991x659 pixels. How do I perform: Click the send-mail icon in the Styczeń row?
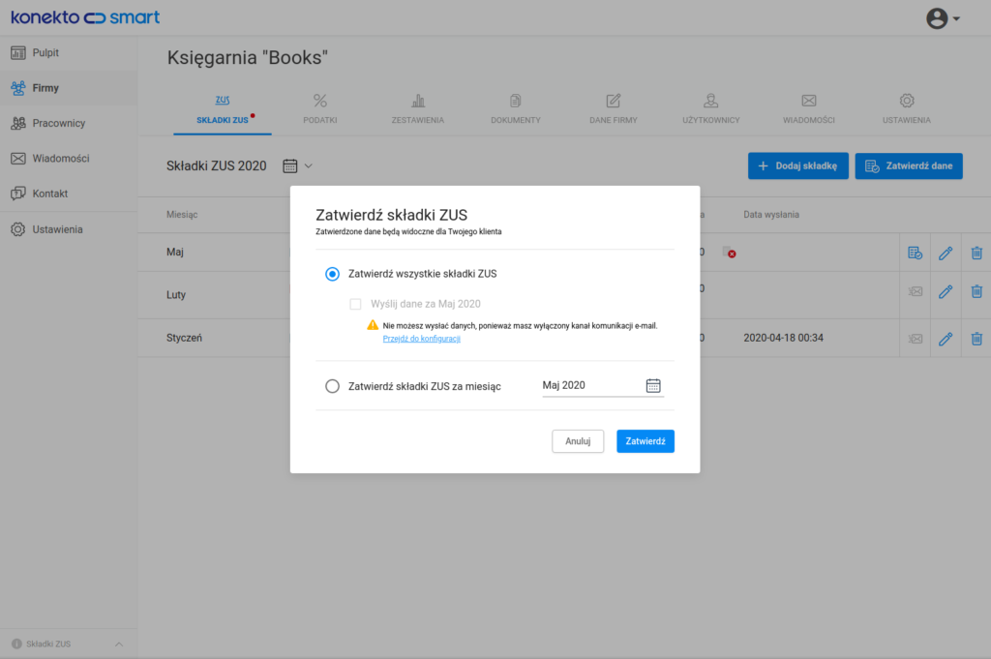916,340
